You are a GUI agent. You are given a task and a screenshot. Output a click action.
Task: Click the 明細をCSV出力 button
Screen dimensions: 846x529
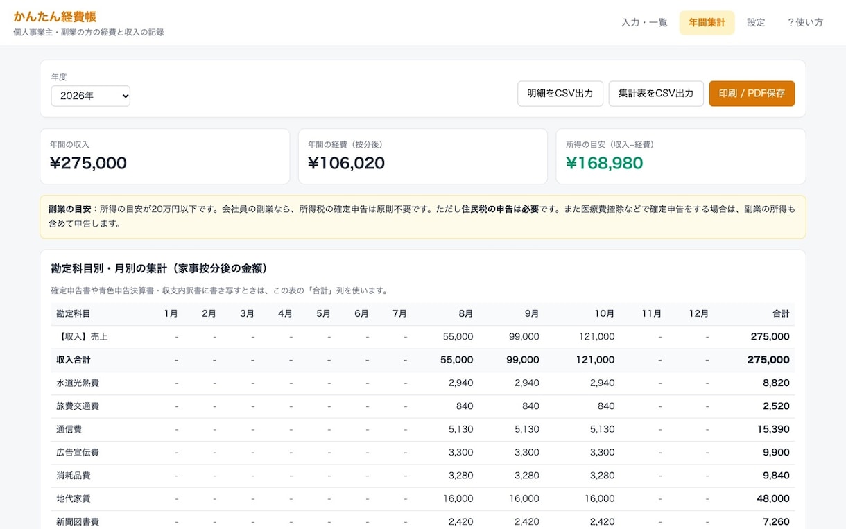[560, 94]
